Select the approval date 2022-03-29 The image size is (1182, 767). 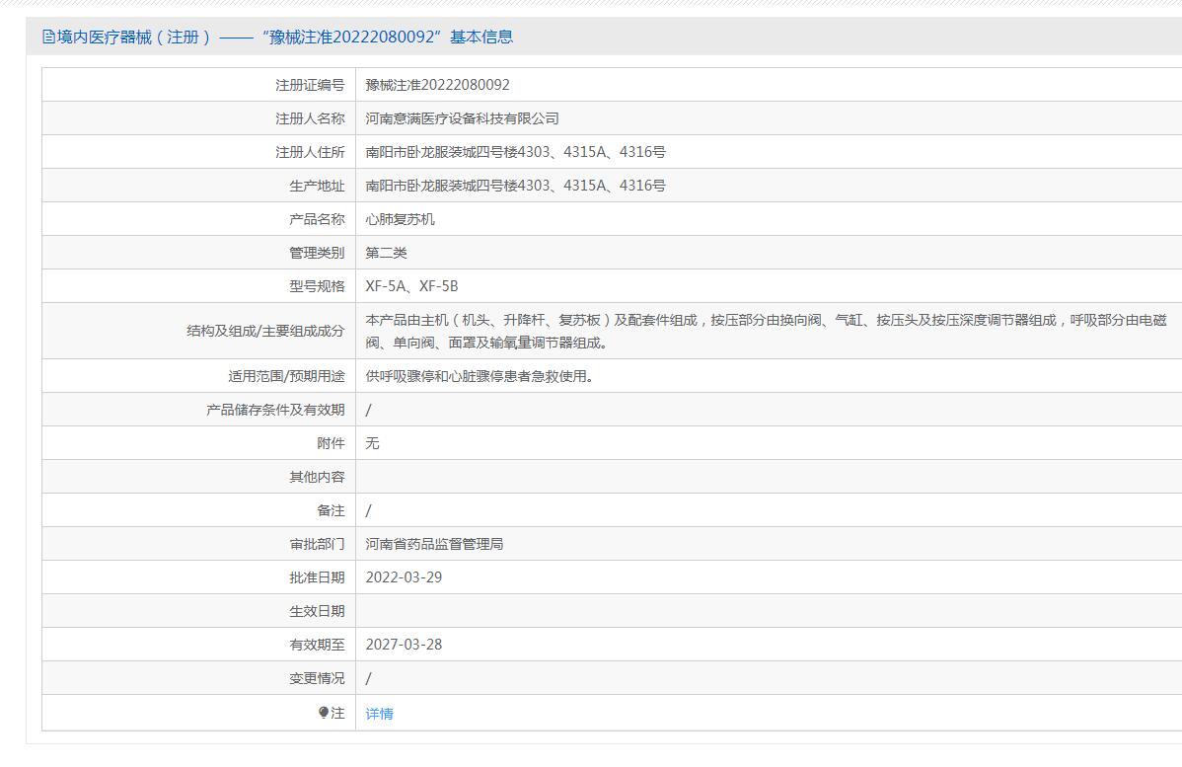tap(405, 577)
